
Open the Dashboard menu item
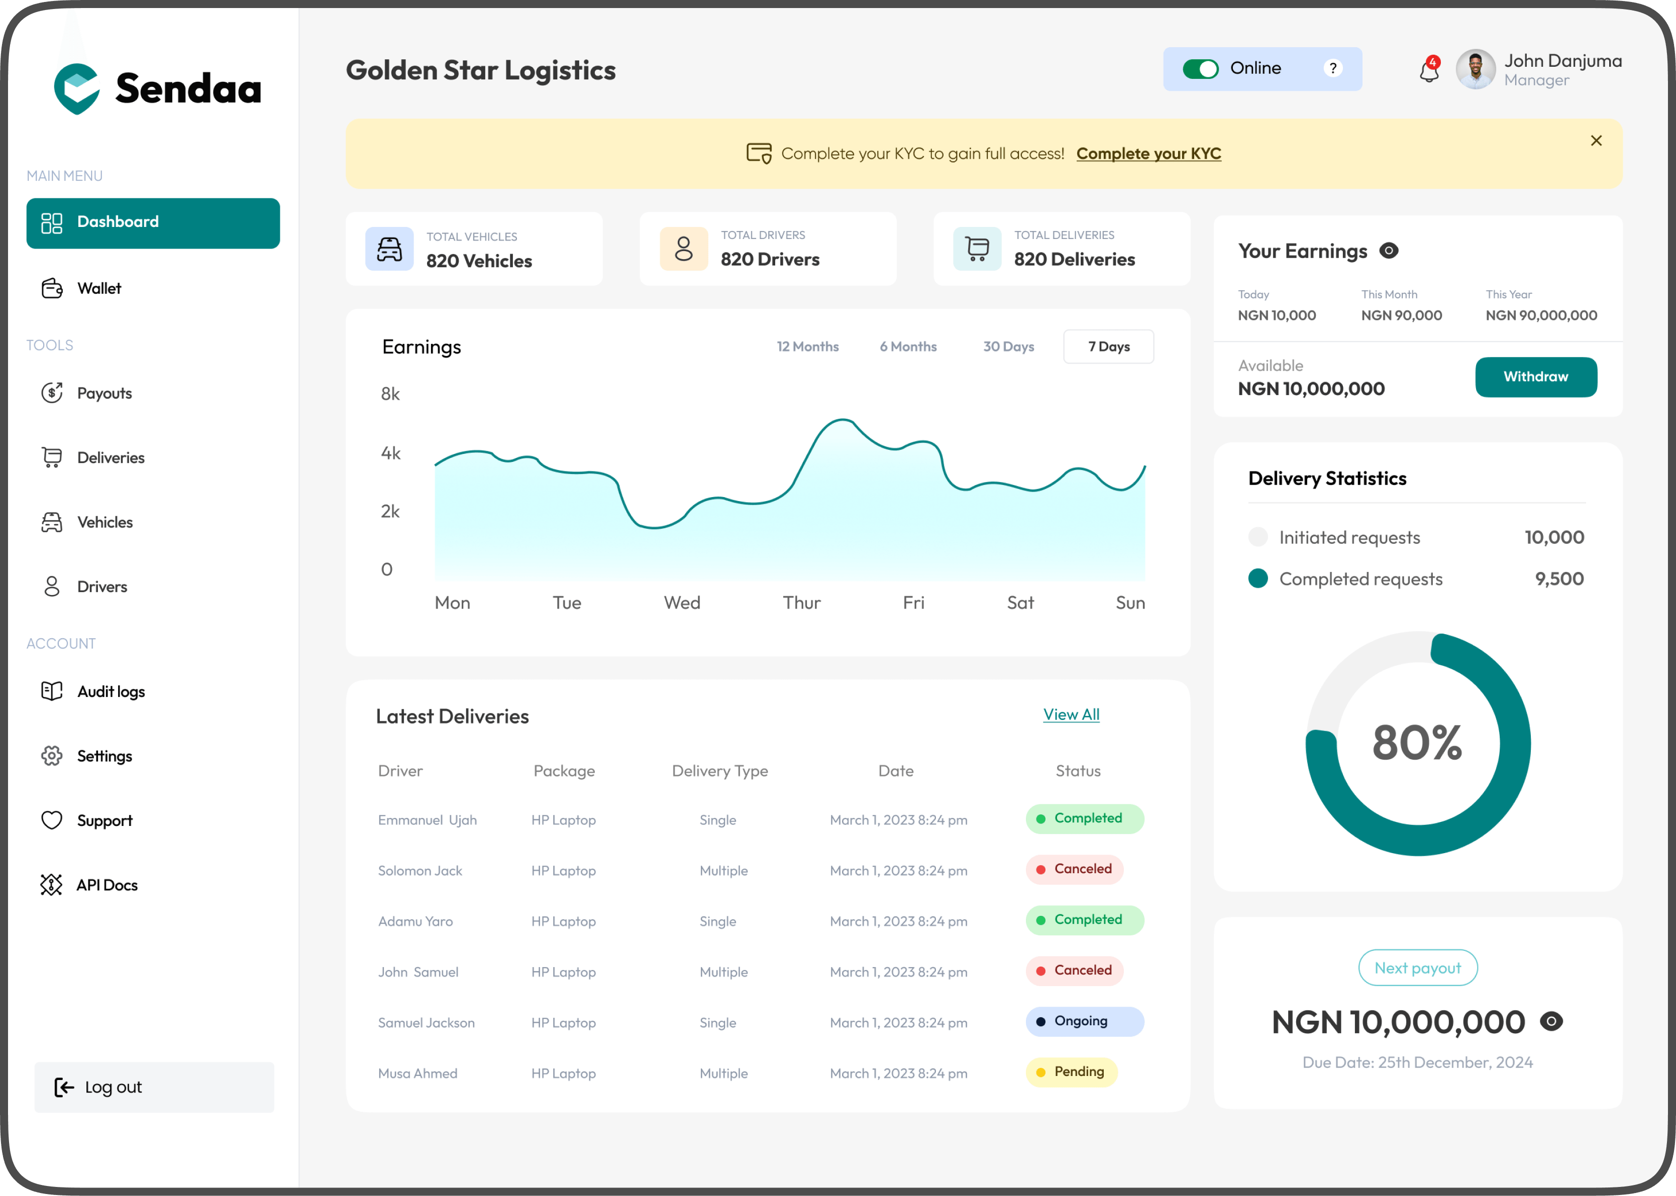tap(153, 223)
